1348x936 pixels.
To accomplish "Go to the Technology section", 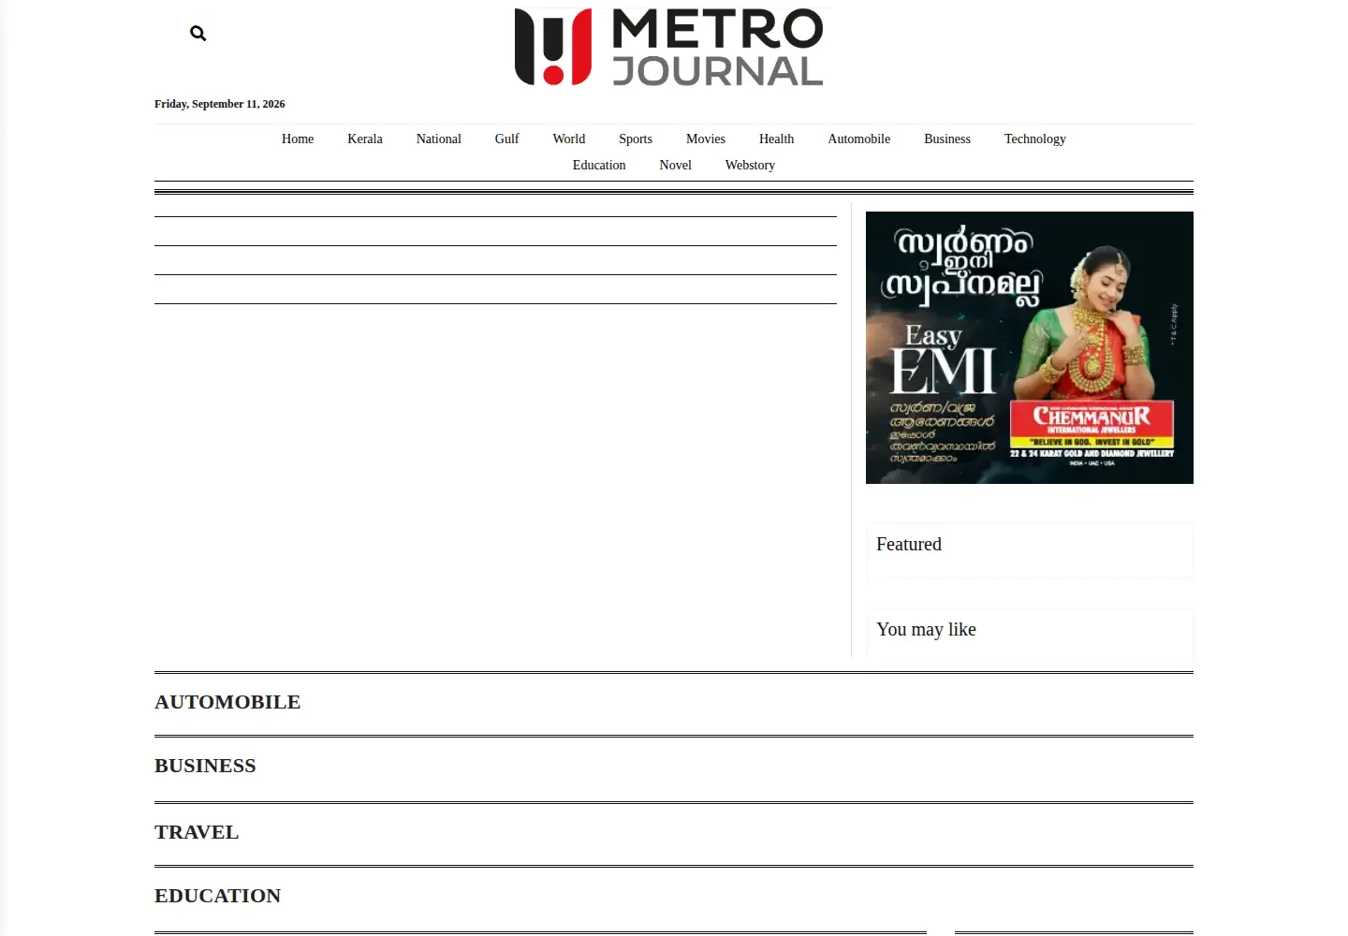I will click(x=1035, y=139).
